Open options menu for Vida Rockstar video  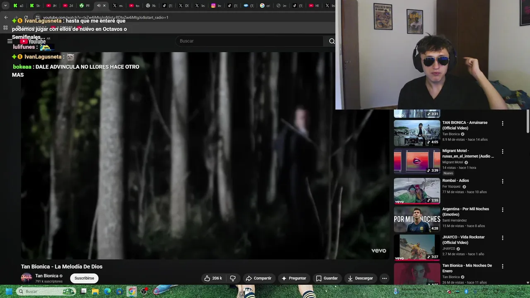[x=503, y=238]
